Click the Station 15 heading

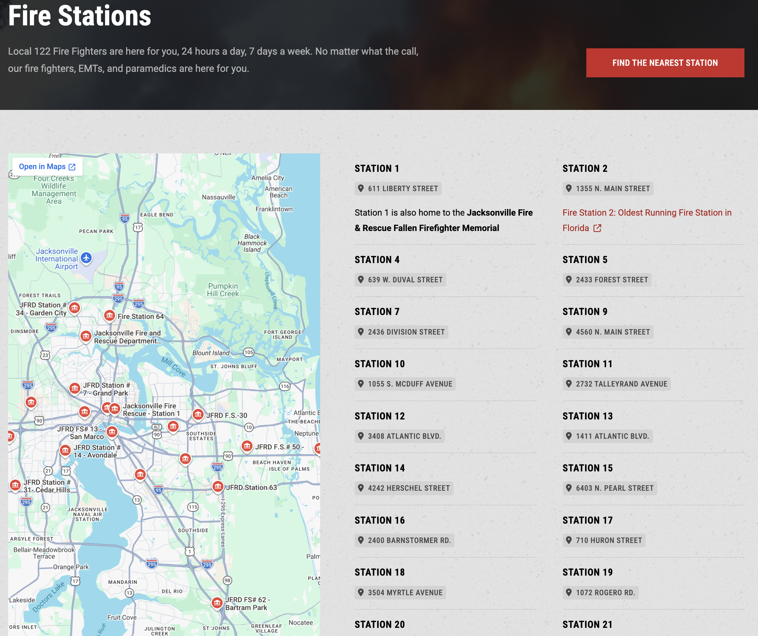pyautogui.click(x=588, y=468)
